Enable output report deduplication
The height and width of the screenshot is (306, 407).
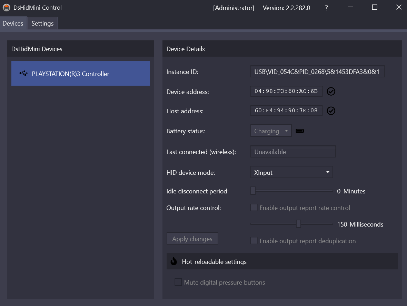(x=254, y=241)
